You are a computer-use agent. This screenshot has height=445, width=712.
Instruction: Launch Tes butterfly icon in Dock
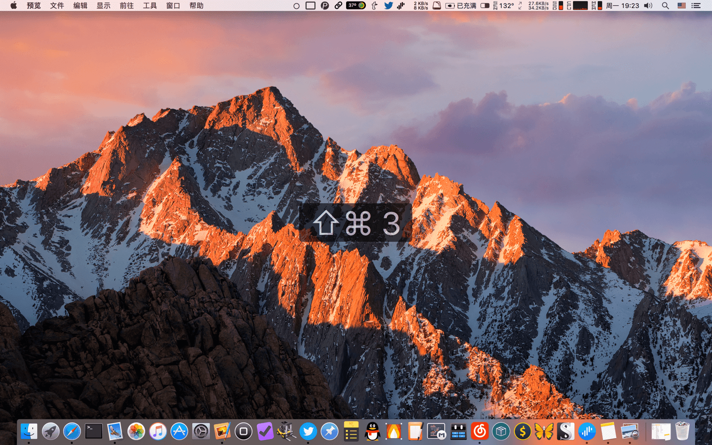click(544, 431)
